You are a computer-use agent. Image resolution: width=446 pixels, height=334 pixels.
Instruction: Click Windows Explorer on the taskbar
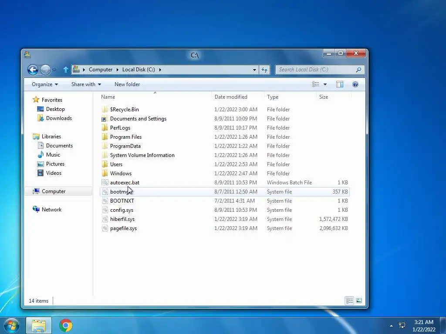pos(39,325)
